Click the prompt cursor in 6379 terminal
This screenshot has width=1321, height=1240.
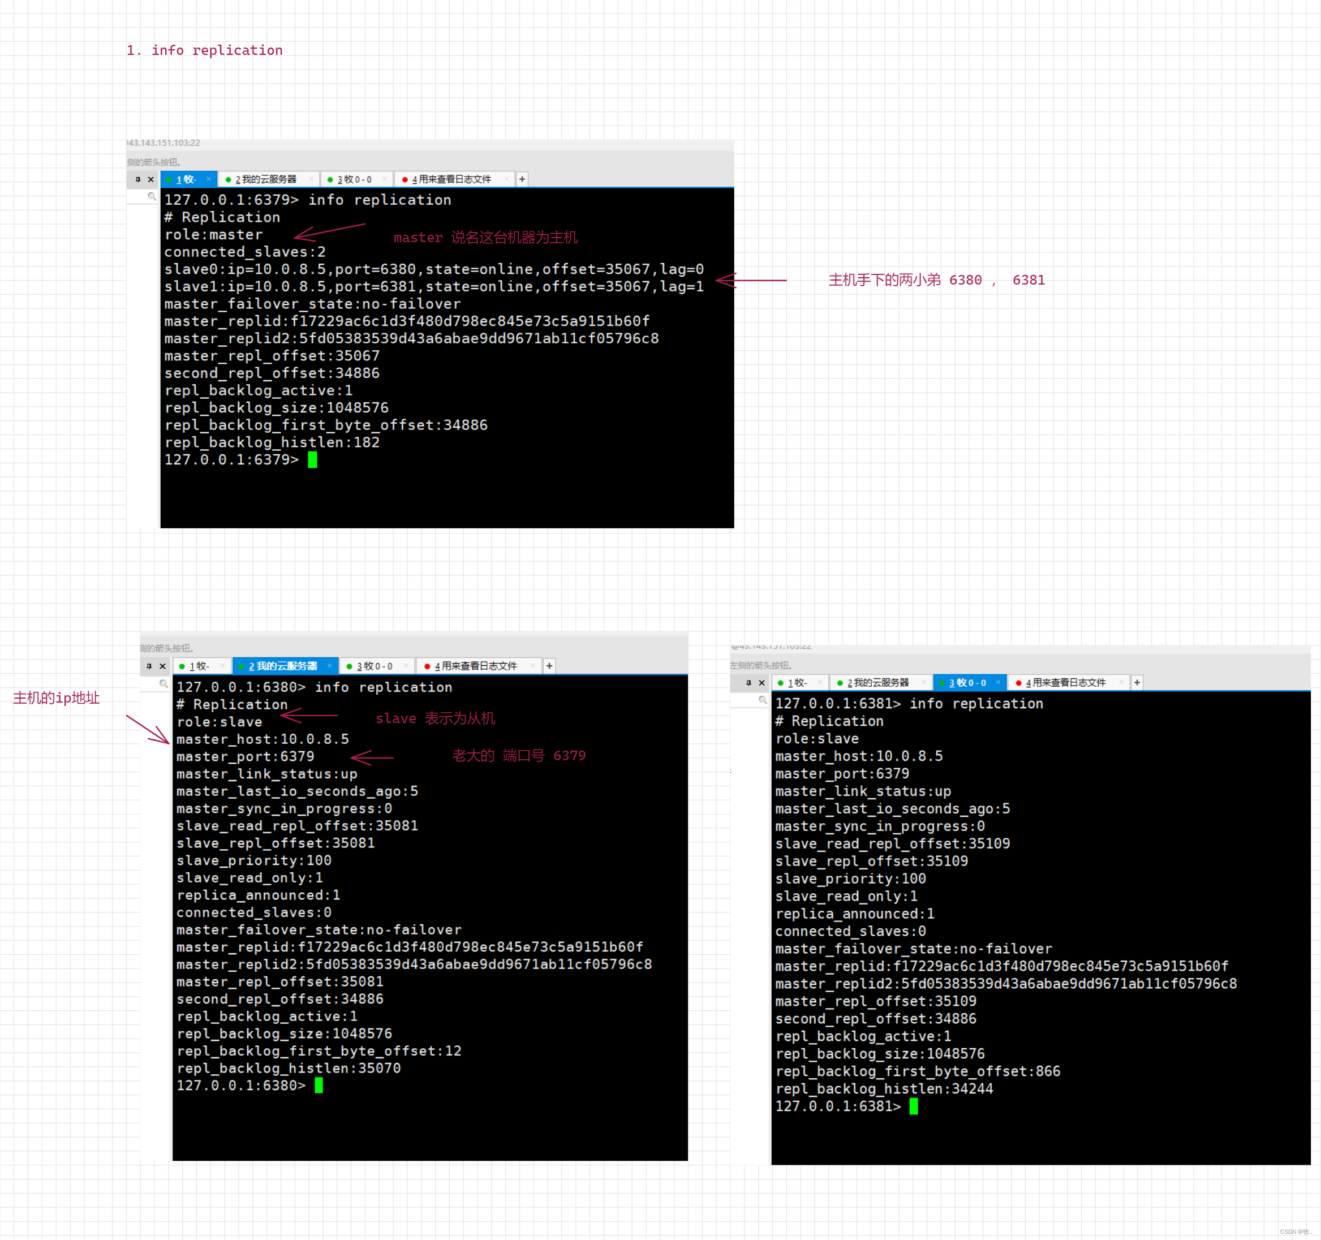pos(313,460)
